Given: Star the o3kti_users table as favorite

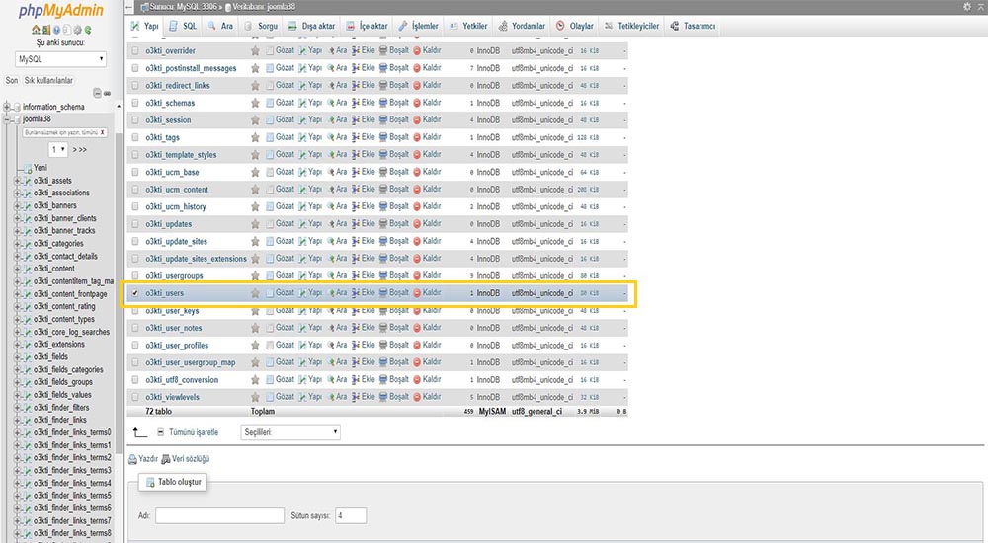Looking at the screenshot, I should [255, 293].
